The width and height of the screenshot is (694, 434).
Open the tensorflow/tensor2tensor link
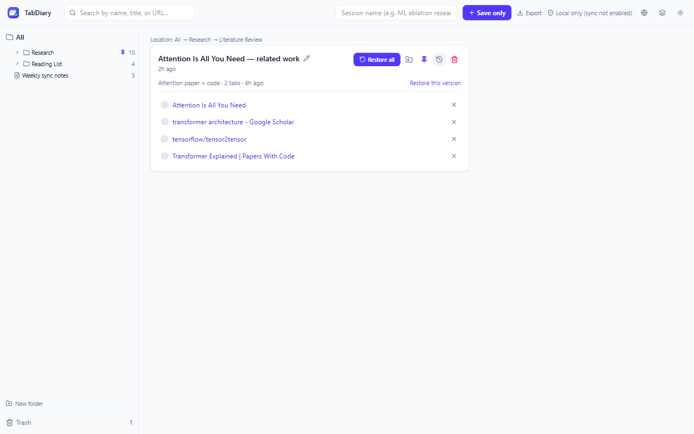209,139
